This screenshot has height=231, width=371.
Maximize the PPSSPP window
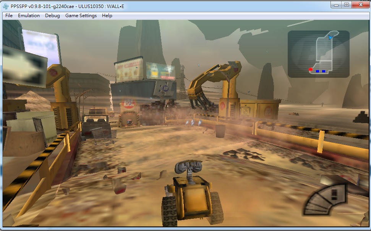pyautogui.click(x=347, y=5)
